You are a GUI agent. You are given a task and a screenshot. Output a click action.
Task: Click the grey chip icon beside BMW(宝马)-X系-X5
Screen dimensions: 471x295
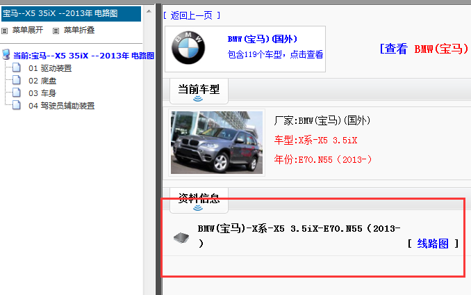coord(181,238)
